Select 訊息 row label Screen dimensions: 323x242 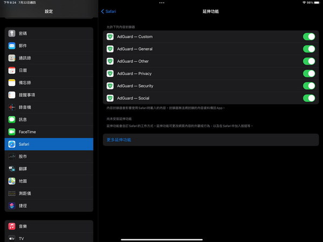coord(23,119)
